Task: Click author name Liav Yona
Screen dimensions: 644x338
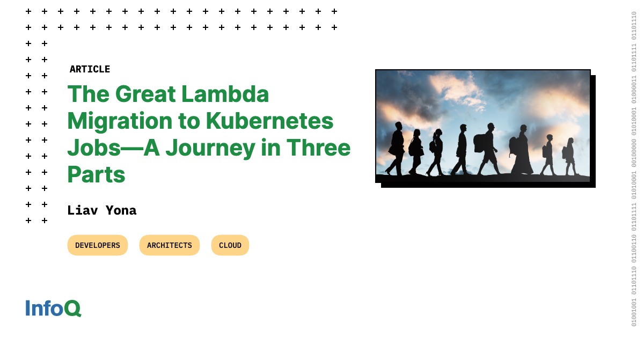Action: point(102,211)
